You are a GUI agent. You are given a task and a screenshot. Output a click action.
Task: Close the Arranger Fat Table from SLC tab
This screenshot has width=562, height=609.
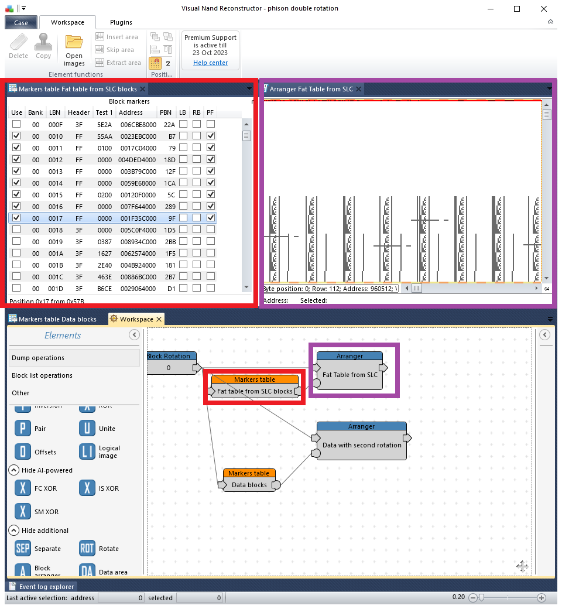(x=358, y=89)
